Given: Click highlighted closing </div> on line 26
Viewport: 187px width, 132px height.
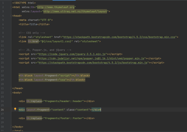Looking at the screenshot, I should click(x=96, y=110).
